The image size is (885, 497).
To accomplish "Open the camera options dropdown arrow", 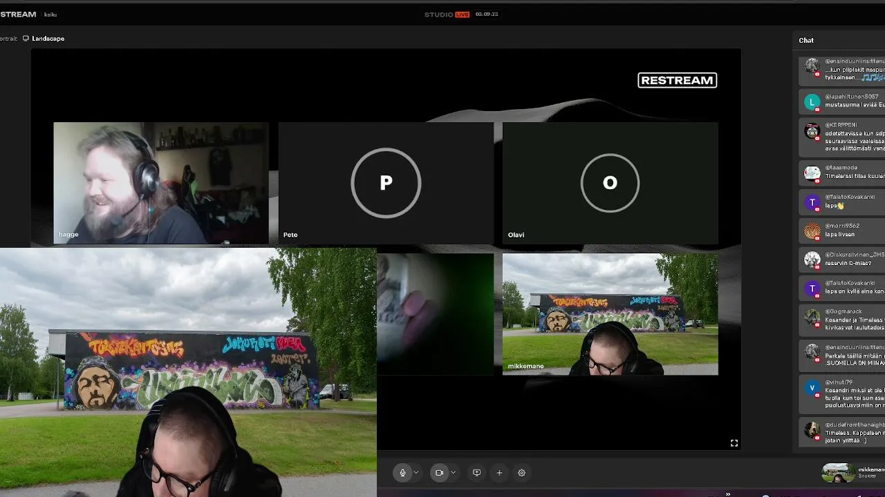I will pyautogui.click(x=453, y=473).
